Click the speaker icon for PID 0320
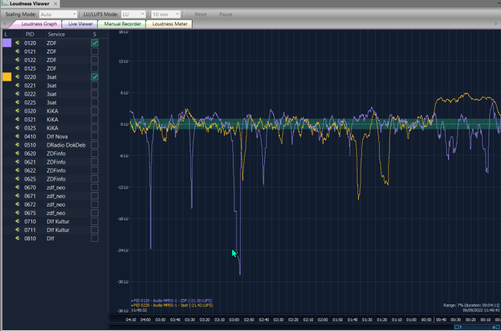This screenshot has height=331, width=501. (17, 111)
